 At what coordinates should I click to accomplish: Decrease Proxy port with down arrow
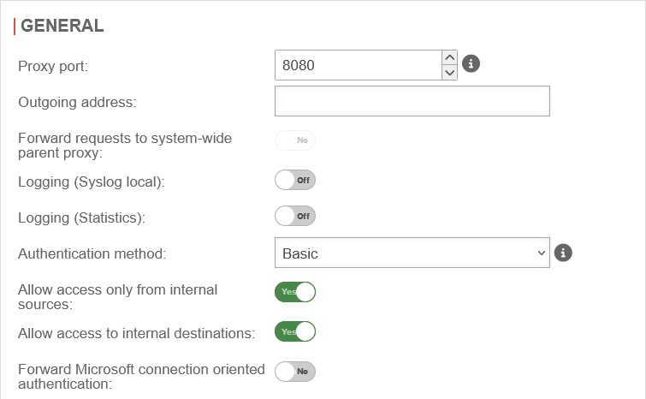click(x=450, y=73)
